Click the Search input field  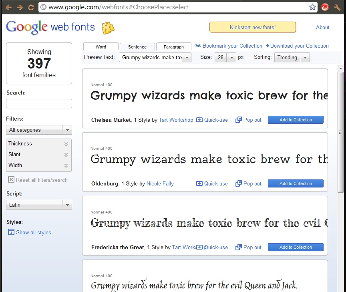click(x=39, y=103)
